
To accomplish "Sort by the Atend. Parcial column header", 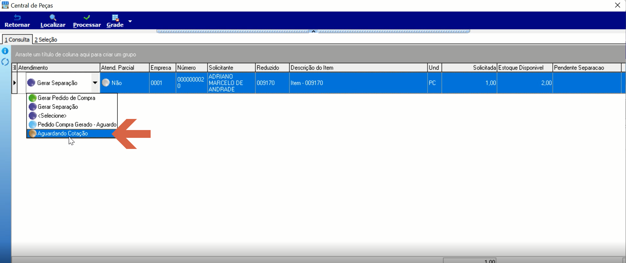I will tap(125, 67).
